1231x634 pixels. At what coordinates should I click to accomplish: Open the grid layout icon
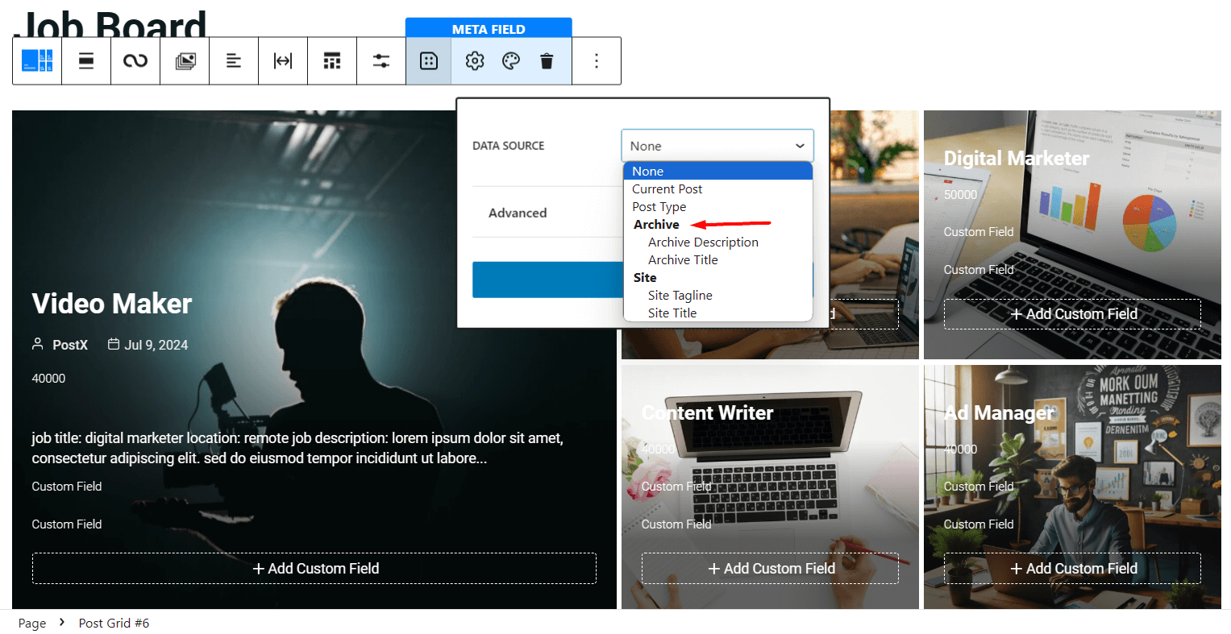331,60
